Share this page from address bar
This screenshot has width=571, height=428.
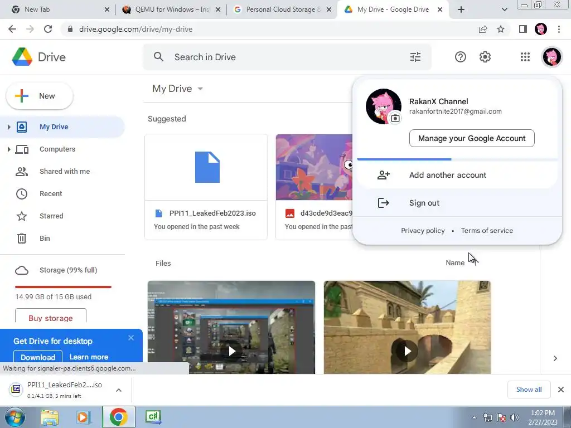(483, 29)
